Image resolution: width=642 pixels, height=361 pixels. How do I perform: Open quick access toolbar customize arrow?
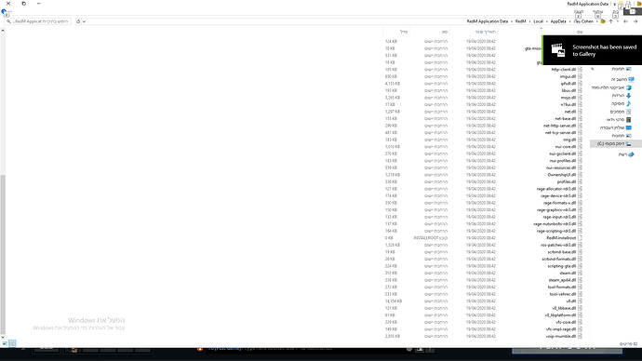(x=614, y=4)
